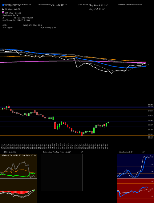
Task: Click the empty Intra Day Trading Price panel
Action: coord(62,172)
